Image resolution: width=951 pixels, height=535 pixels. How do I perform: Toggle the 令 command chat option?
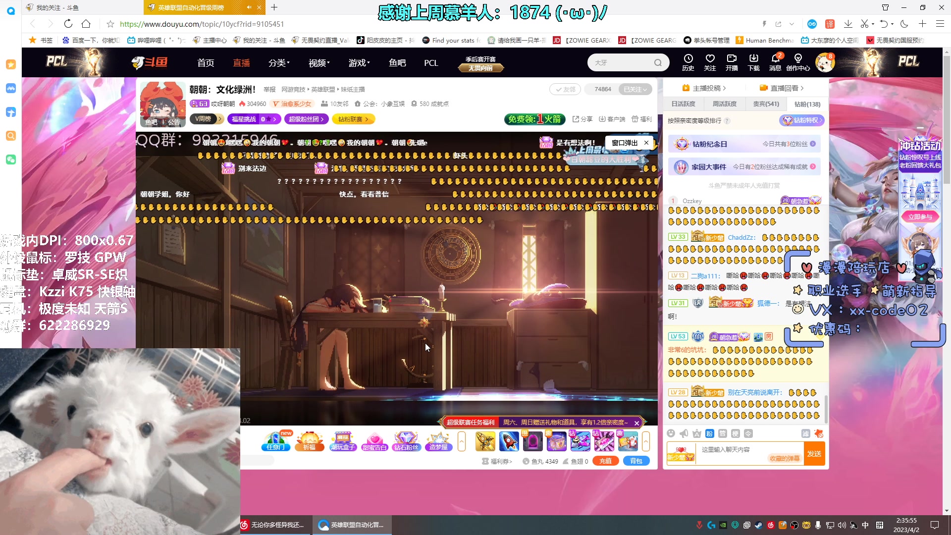[748, 433]
